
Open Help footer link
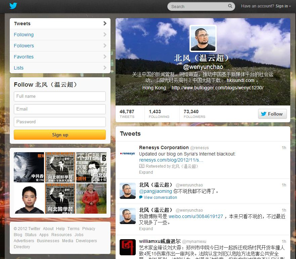(x=60, y=229)
